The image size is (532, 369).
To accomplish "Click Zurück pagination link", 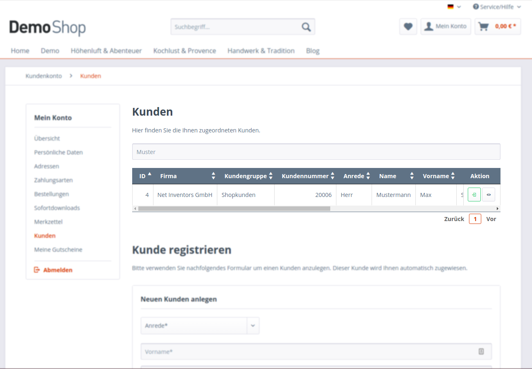I will coord(454,219).
